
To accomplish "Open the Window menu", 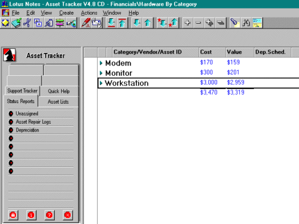I will [112, 13].
